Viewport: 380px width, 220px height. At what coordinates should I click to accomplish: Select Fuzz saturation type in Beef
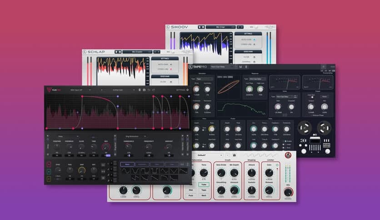pos(191,195)
